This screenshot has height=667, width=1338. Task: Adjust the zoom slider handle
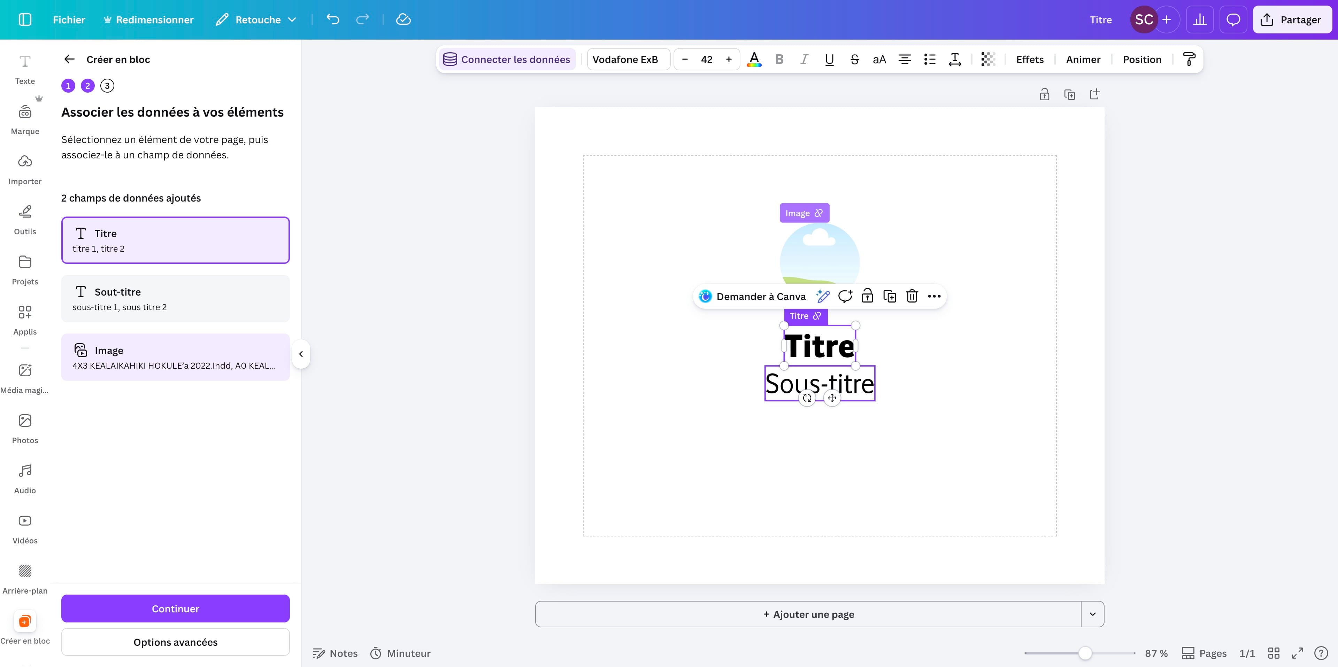[1085, 653]
